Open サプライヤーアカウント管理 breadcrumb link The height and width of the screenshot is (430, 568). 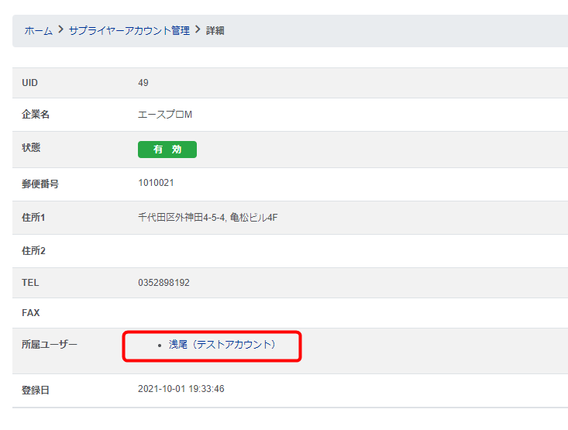click(129, 31)
